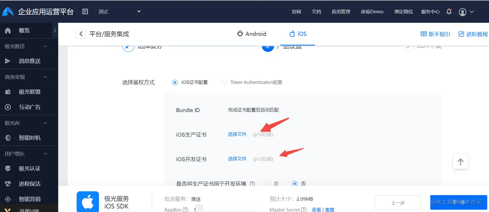This screenshot has height=212, width=489.
Task: Open 服务中心 in top navigation
Action: 430,12
